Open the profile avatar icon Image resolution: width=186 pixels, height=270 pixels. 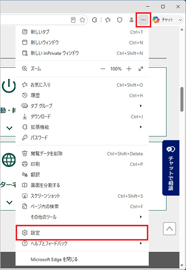[132, 20]
